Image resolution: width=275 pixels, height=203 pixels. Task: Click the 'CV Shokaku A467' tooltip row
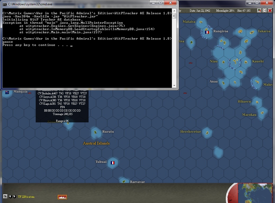click(x=62, y=93)
